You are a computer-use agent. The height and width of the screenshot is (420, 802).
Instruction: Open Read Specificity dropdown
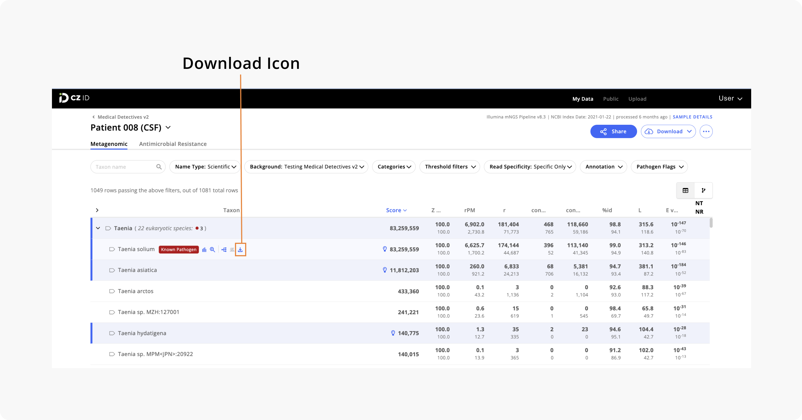pos(530,167)
